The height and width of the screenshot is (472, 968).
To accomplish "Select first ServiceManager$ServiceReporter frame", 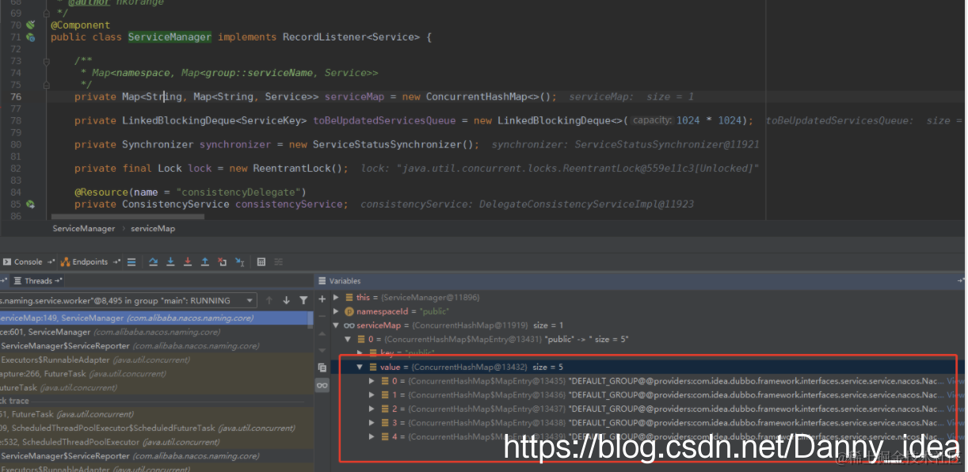I will (x=157, y=346).
